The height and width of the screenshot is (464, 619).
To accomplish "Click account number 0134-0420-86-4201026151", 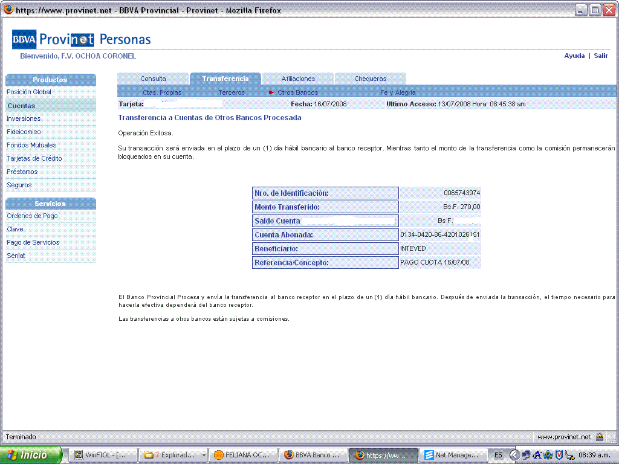I will pyautogui.click(x=440, y=234).
